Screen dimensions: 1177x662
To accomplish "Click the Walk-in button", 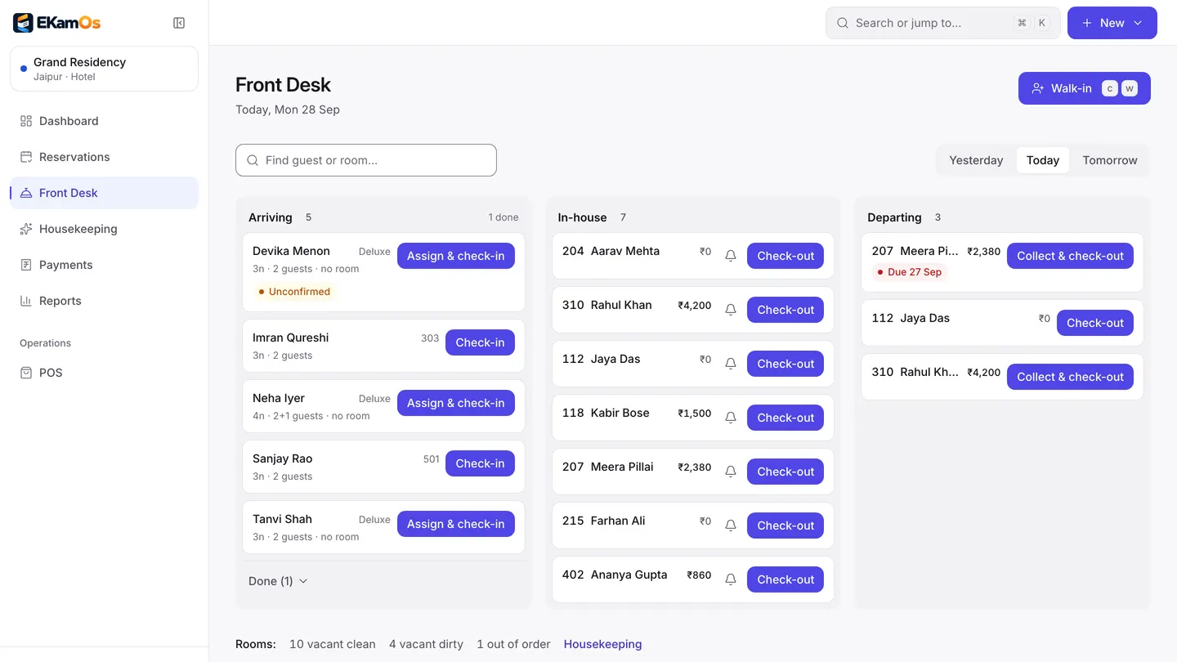I will pos(1085,88).
